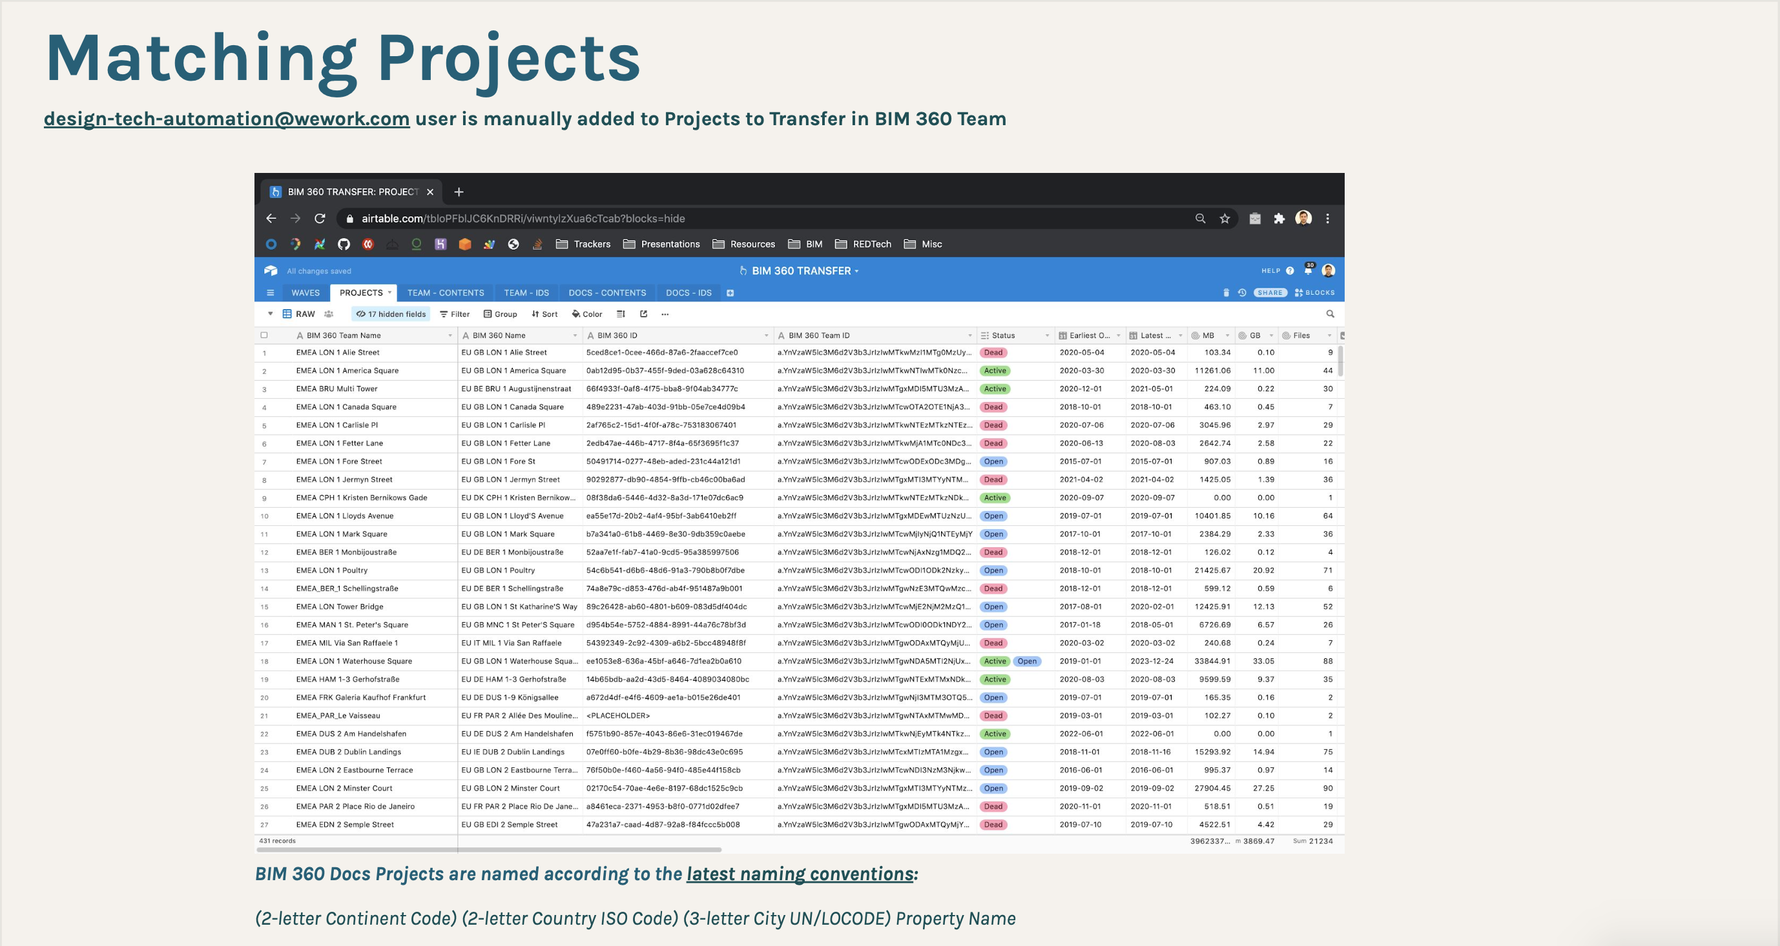Bookmark this page with the star icon
1780x946 pixels.
click(1225, 218)
